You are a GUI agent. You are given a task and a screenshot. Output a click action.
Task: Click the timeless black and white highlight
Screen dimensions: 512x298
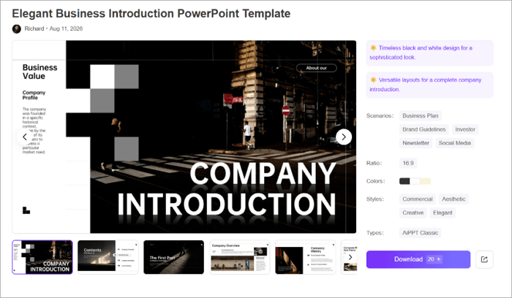[x=430, y=53]
